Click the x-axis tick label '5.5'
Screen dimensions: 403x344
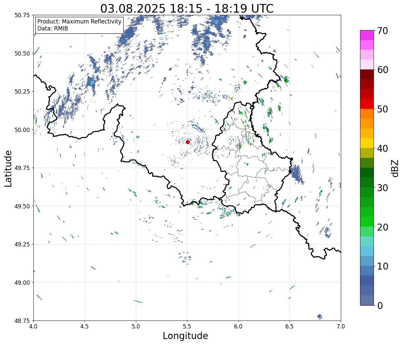tap(187, 326)
